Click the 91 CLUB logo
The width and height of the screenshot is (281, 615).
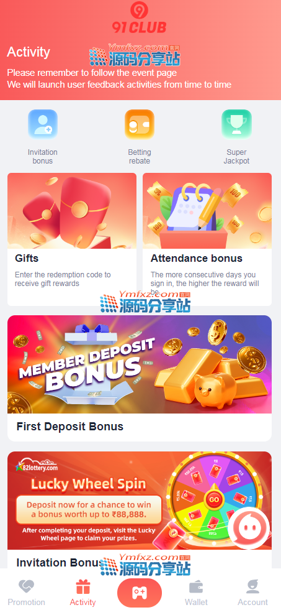click(140, 17)
